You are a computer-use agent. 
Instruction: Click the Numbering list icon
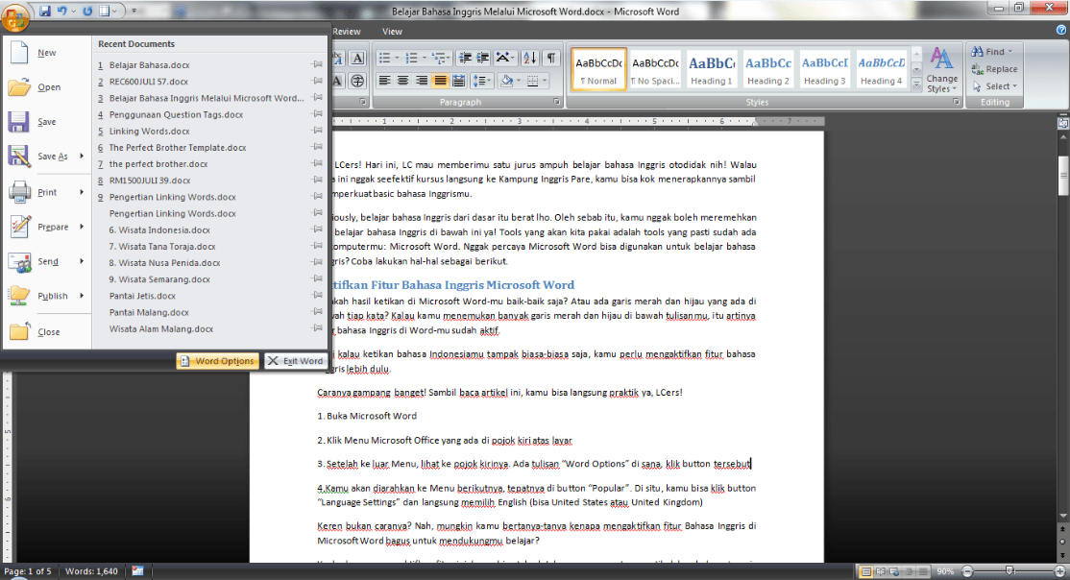coord(411,58)
